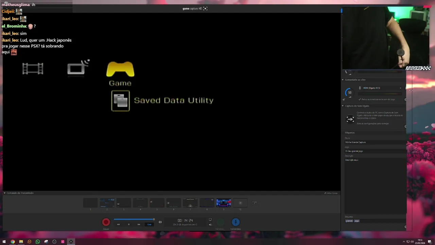Image resolution: width=435 pixels, height=245 pixels.
Task: Click the taskbar clock showing 19:53
Action: pos(420,242)
